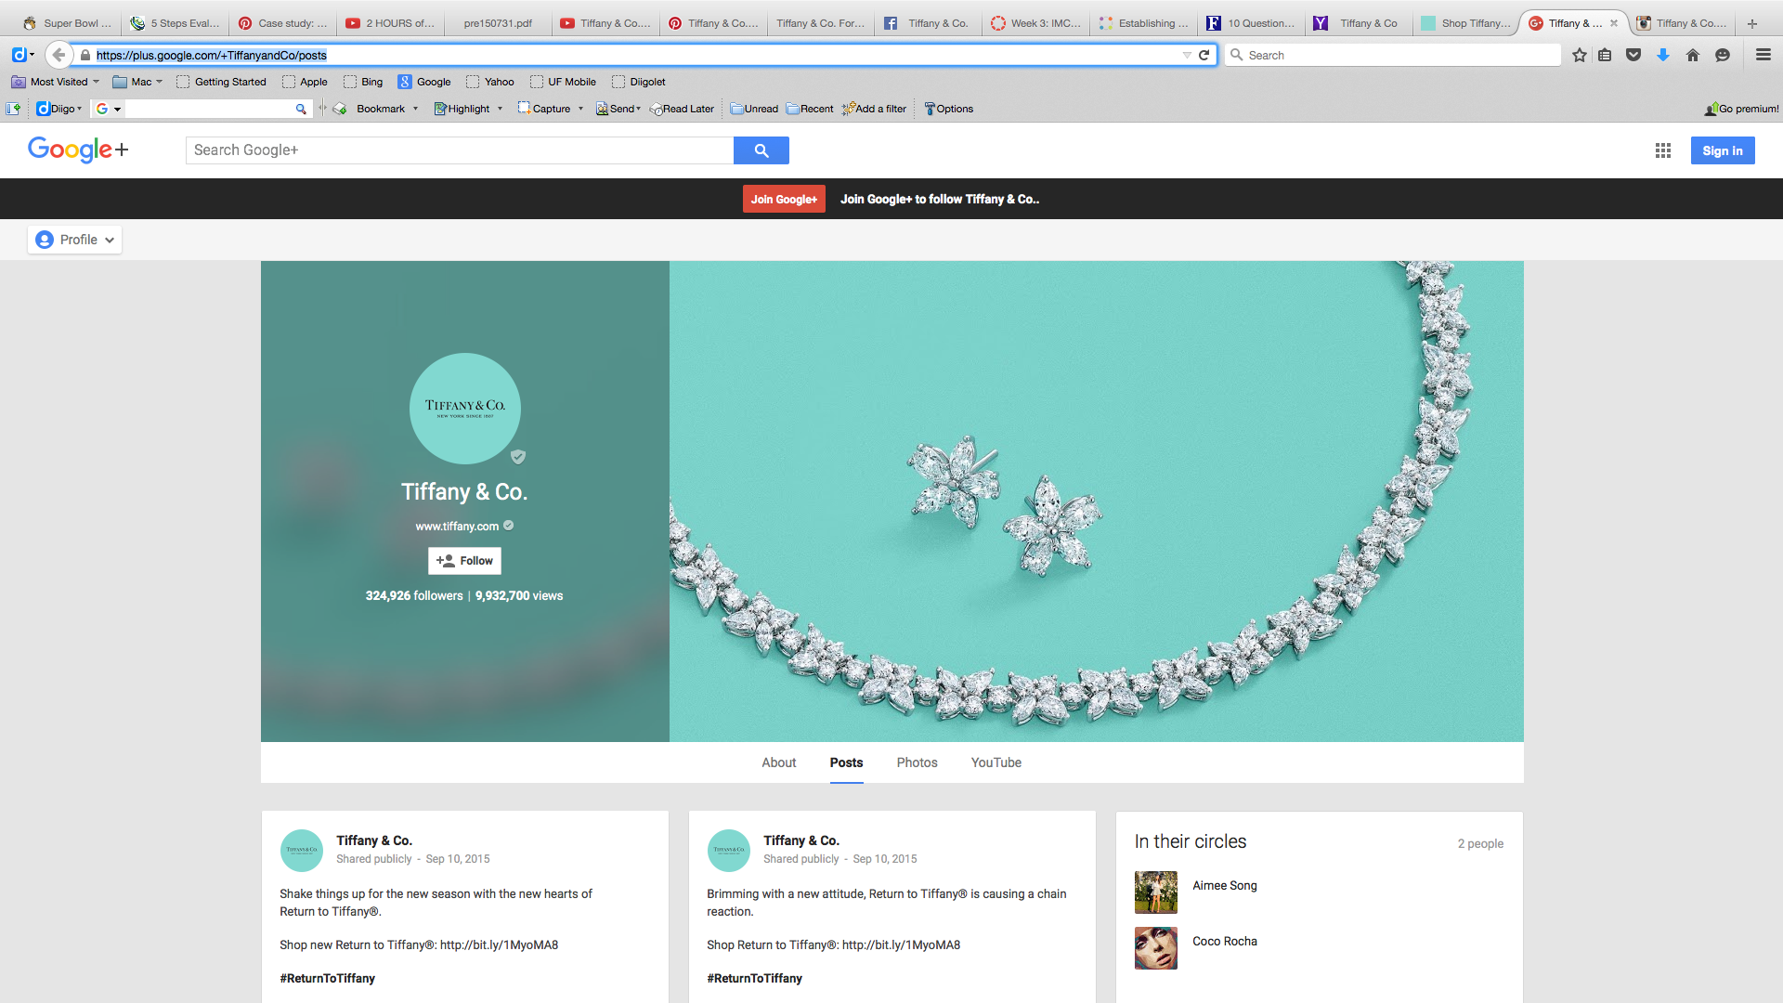Click the blue Sign in button
Screen dimensions: 1783x1003
1722,150
